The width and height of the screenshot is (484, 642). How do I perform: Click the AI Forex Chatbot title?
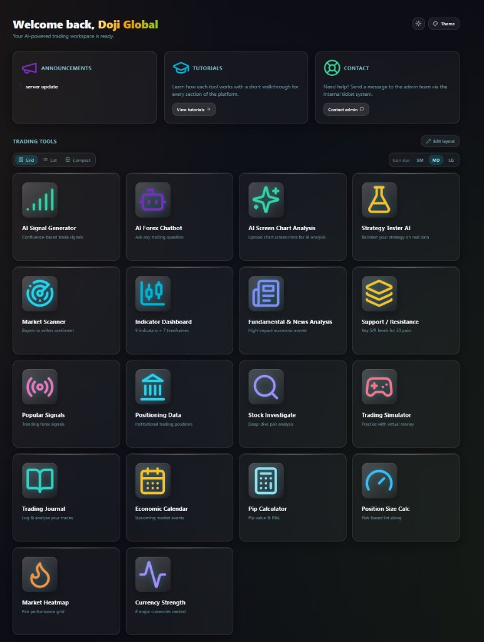159,228
